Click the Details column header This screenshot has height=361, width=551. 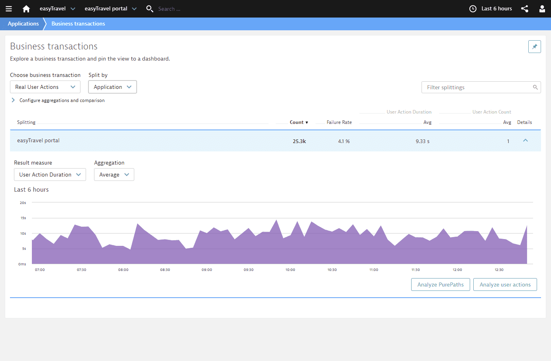tap(524, 122)
